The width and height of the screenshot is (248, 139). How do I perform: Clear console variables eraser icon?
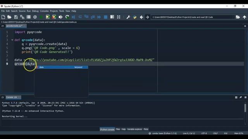coord(241,97)
